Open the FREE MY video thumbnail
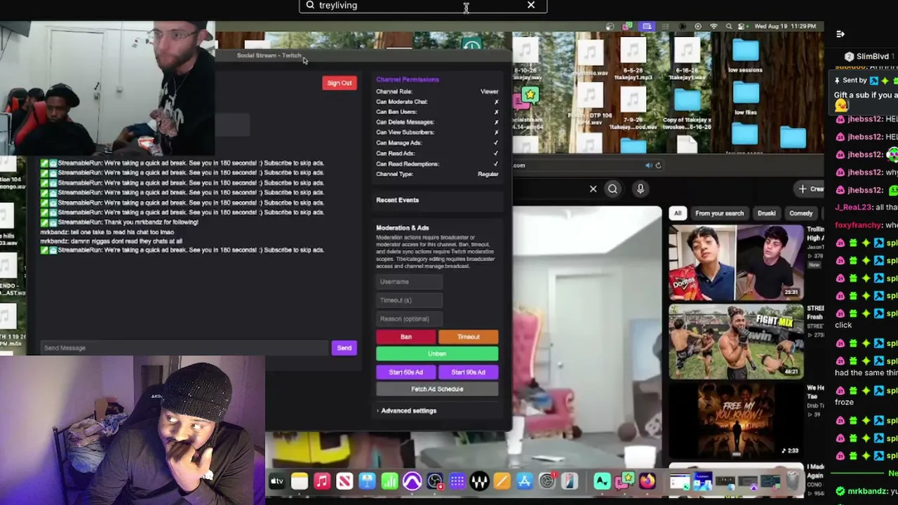Viewport: 898px width, 505px height. [x=736, y=420]
